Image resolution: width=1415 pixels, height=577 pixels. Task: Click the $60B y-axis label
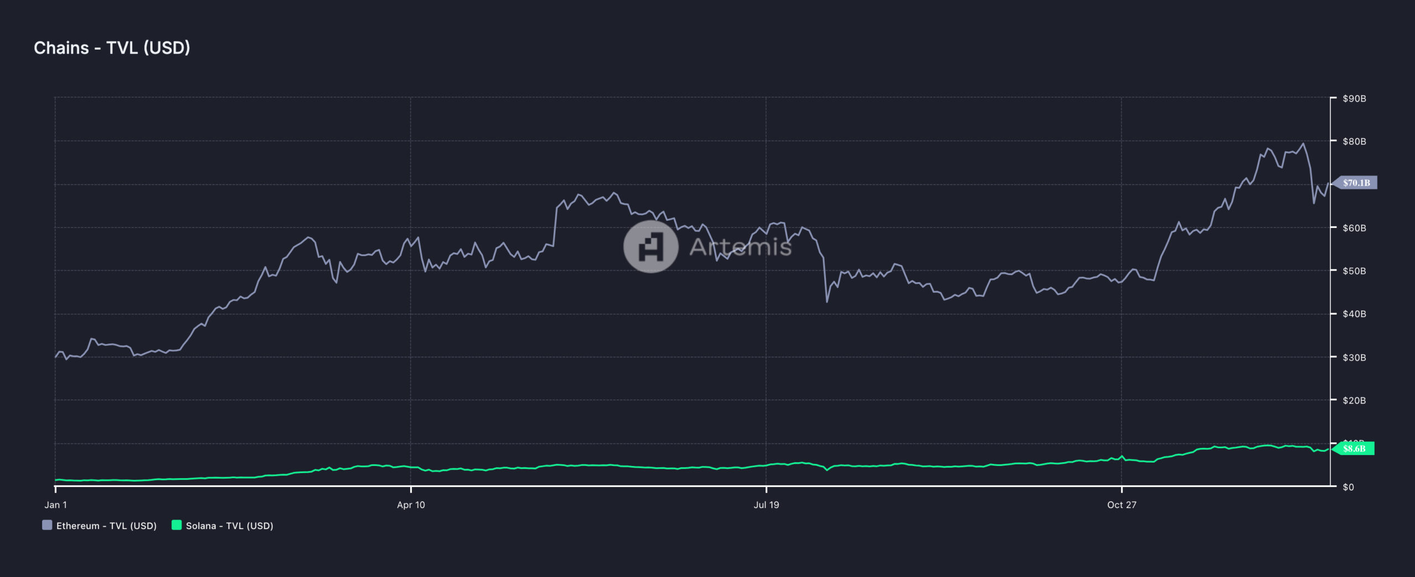(x=1354, y=227)
